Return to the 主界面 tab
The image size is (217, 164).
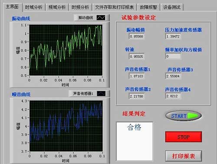(12, 7)
